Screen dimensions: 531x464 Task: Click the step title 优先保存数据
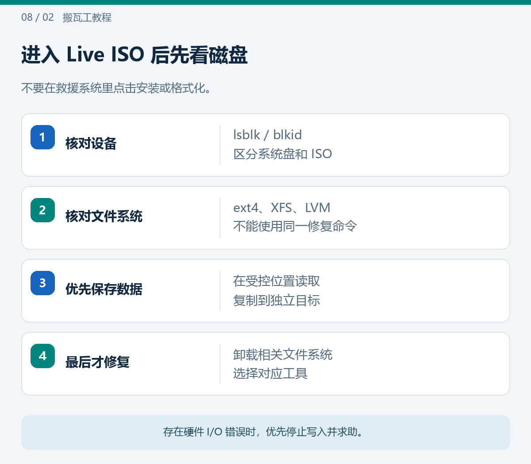click(104, 289)
